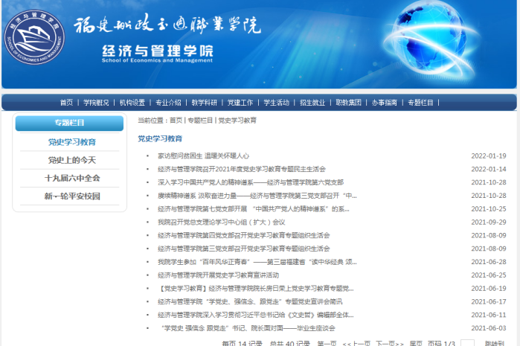
Task: Select 机构设置 in the navigation bar
Action: point(132,103)
